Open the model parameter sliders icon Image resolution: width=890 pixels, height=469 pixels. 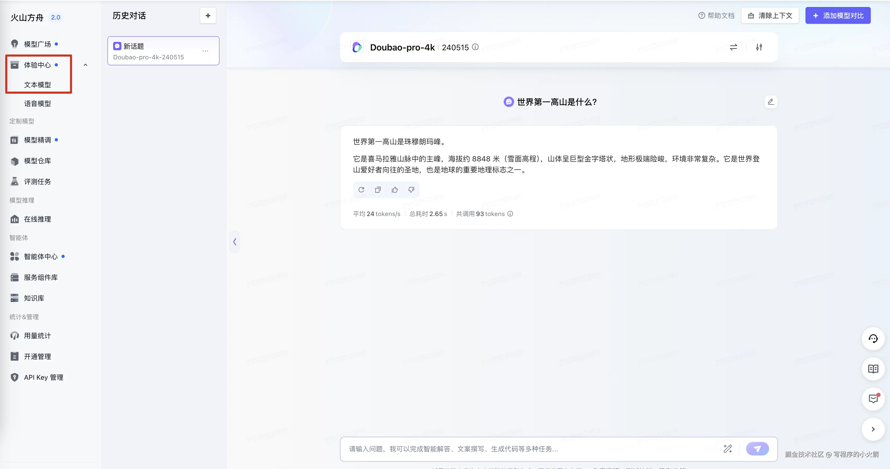(759, 47)
